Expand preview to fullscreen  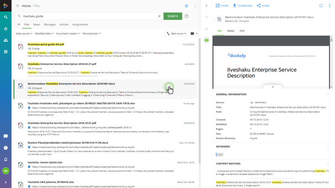tap(321, 6)
